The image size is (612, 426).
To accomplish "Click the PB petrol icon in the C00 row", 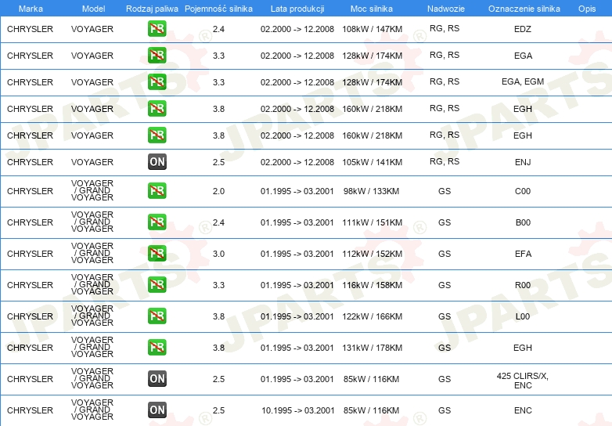I will coord(157,190).
